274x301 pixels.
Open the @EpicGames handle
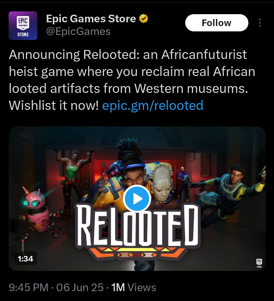pos(78,31)
